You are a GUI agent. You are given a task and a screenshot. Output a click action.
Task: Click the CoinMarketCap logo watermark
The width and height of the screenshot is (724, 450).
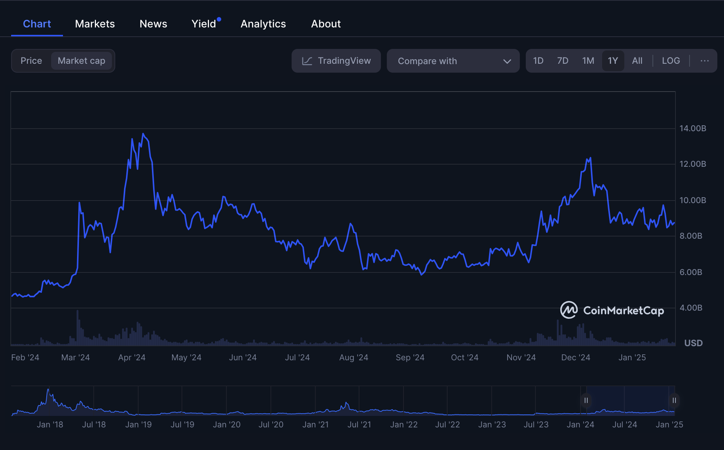pyautogui.click(x=612, y=310)
